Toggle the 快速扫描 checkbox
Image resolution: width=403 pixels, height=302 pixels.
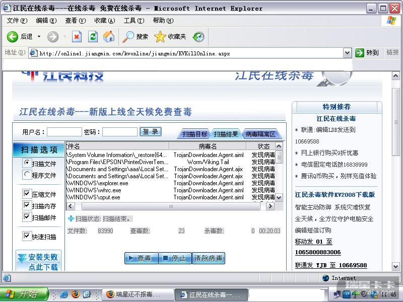(27, 236)
